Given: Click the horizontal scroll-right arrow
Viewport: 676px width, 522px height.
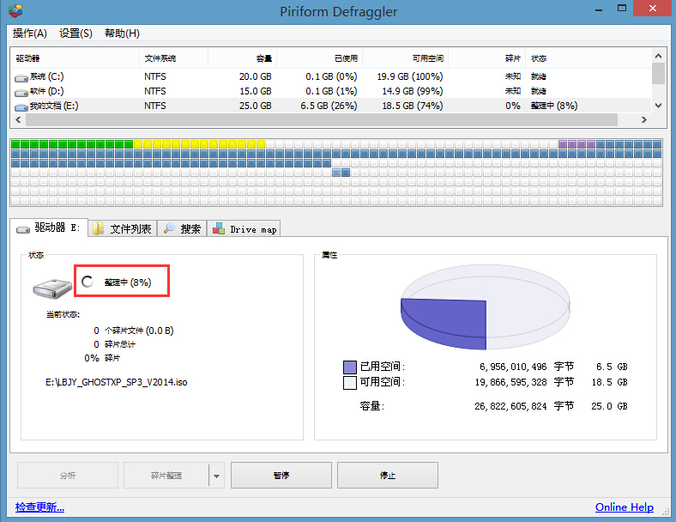Looking at the screenshot, I should click(643, 119).
